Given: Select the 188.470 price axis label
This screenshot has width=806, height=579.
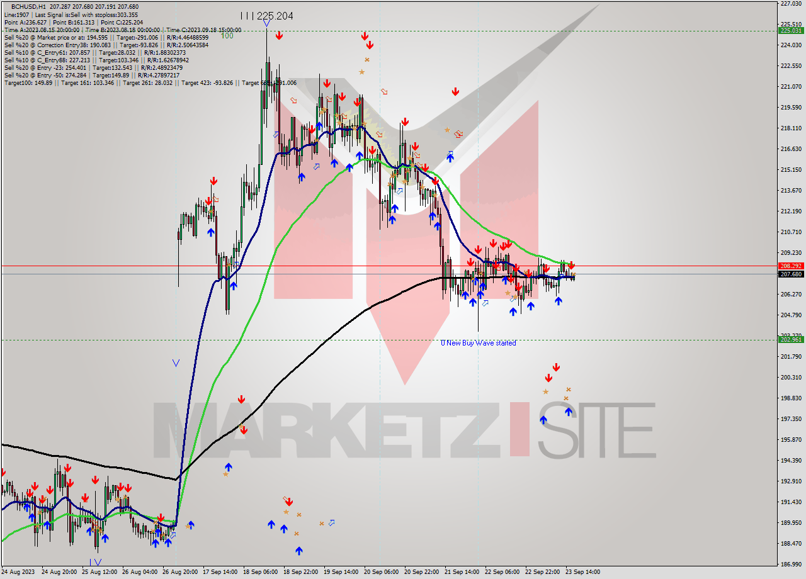Looking at the screenshot, I should [x=791, y=544].
